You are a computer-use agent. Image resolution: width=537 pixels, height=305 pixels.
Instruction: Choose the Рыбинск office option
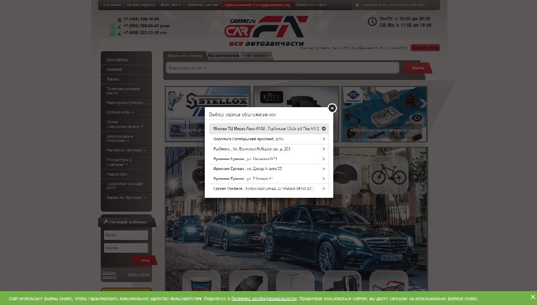tap(252, 149)
